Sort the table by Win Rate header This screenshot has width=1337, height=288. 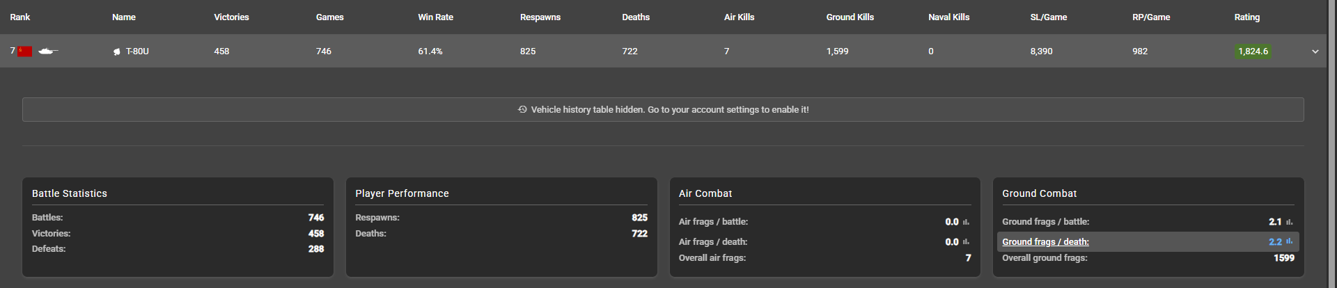tap(435, 17)
